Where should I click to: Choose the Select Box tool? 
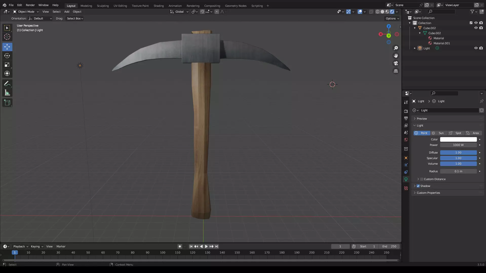(7, 28)
